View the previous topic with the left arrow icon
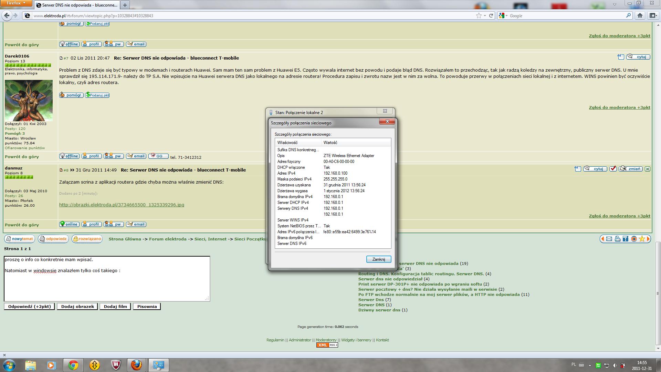Screen dimensions: 661x372 tap(603, 239)
